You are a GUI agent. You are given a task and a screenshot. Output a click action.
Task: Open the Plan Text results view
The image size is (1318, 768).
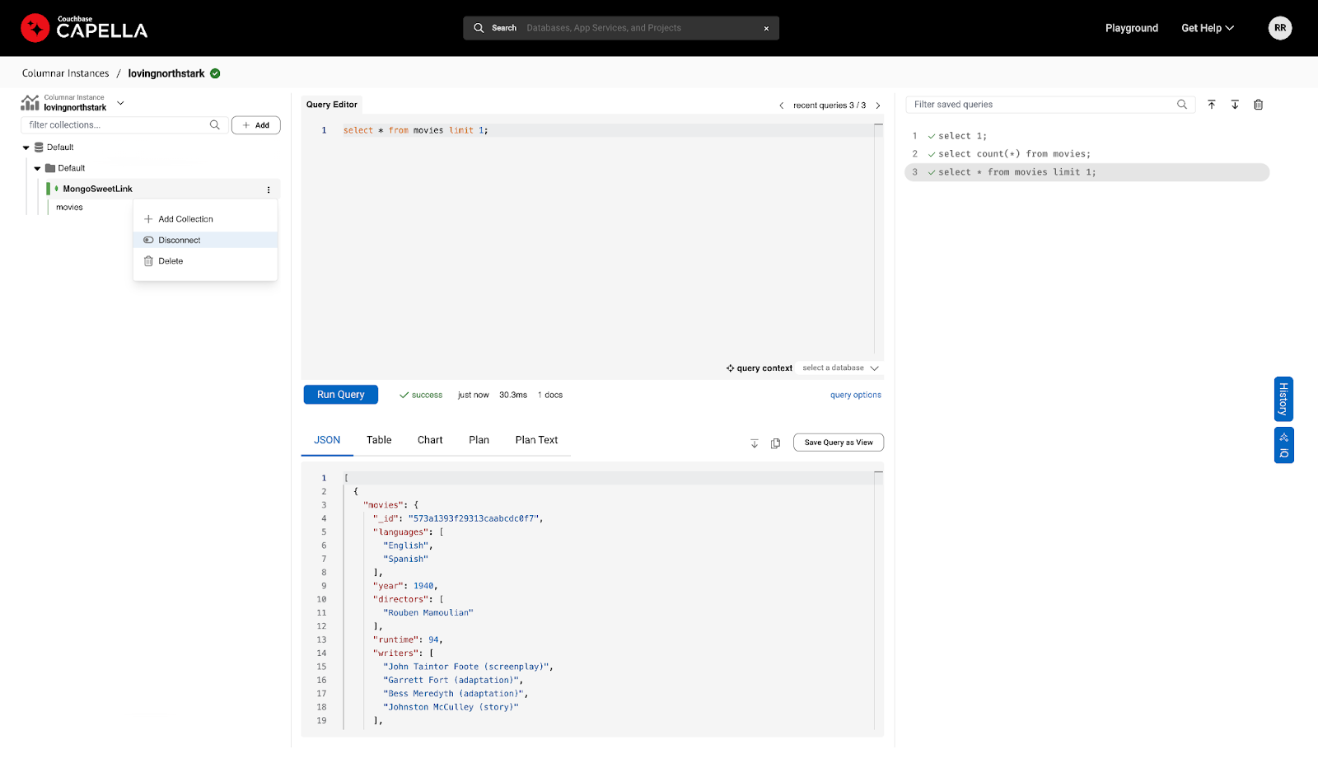pyautogui.click(x=536, y=440)
